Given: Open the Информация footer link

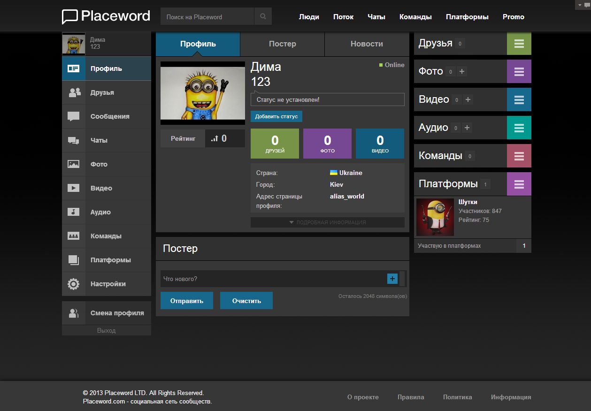Looking at the screenshot, I should (511, 397).
